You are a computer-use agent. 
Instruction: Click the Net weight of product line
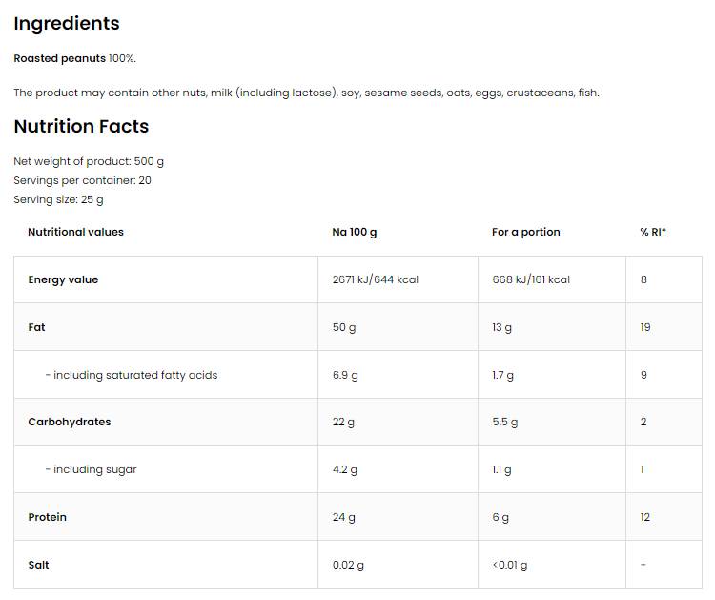[89, 161]
